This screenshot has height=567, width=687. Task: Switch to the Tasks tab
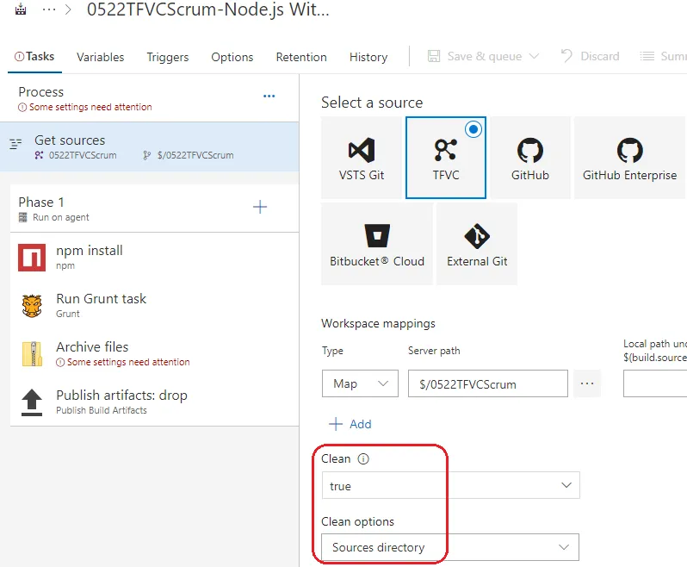point(34,57)
